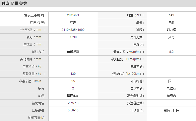Select the 单缸 cylinder value
The width and height of the screenshot is (196, 121).
171,22
